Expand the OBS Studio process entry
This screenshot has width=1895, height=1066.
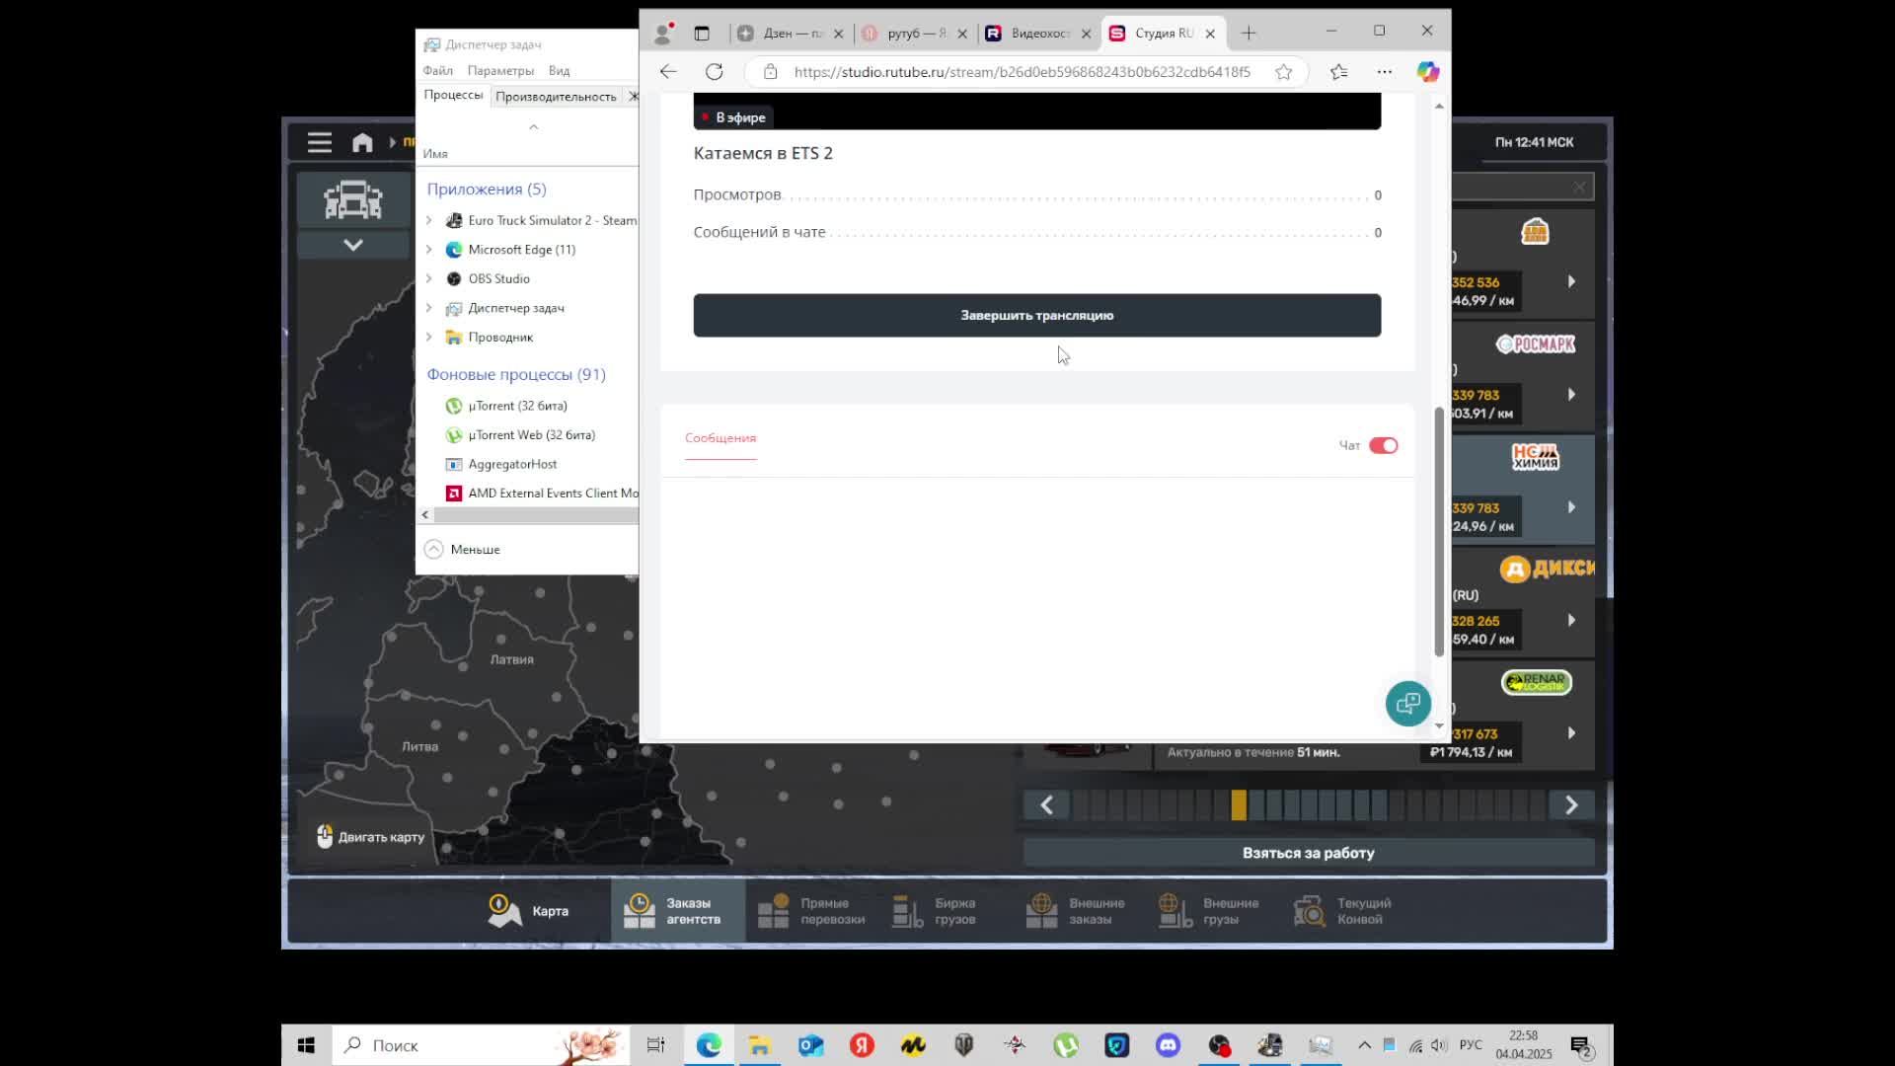[x=428, y=278]
